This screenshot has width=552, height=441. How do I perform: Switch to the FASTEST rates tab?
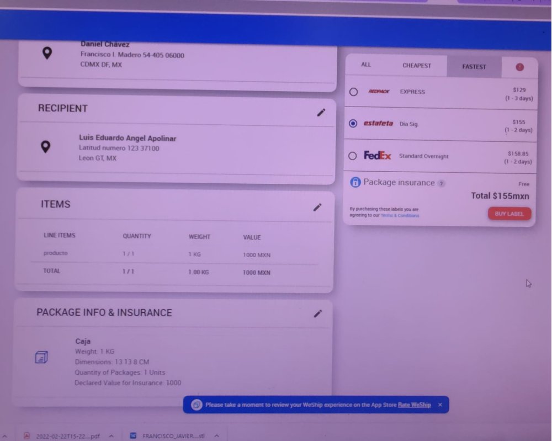click(474, 67)
